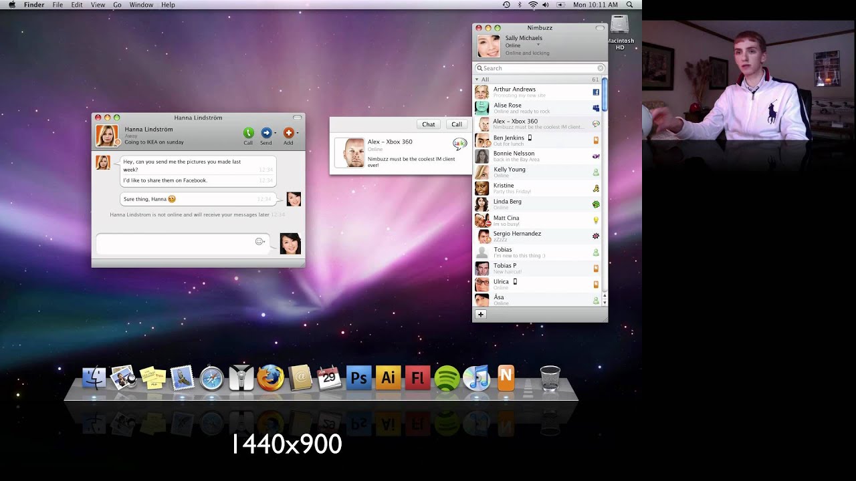
Task: Click Hanna Lindström's avatar in chat header
Action: (x=107, y=136)
